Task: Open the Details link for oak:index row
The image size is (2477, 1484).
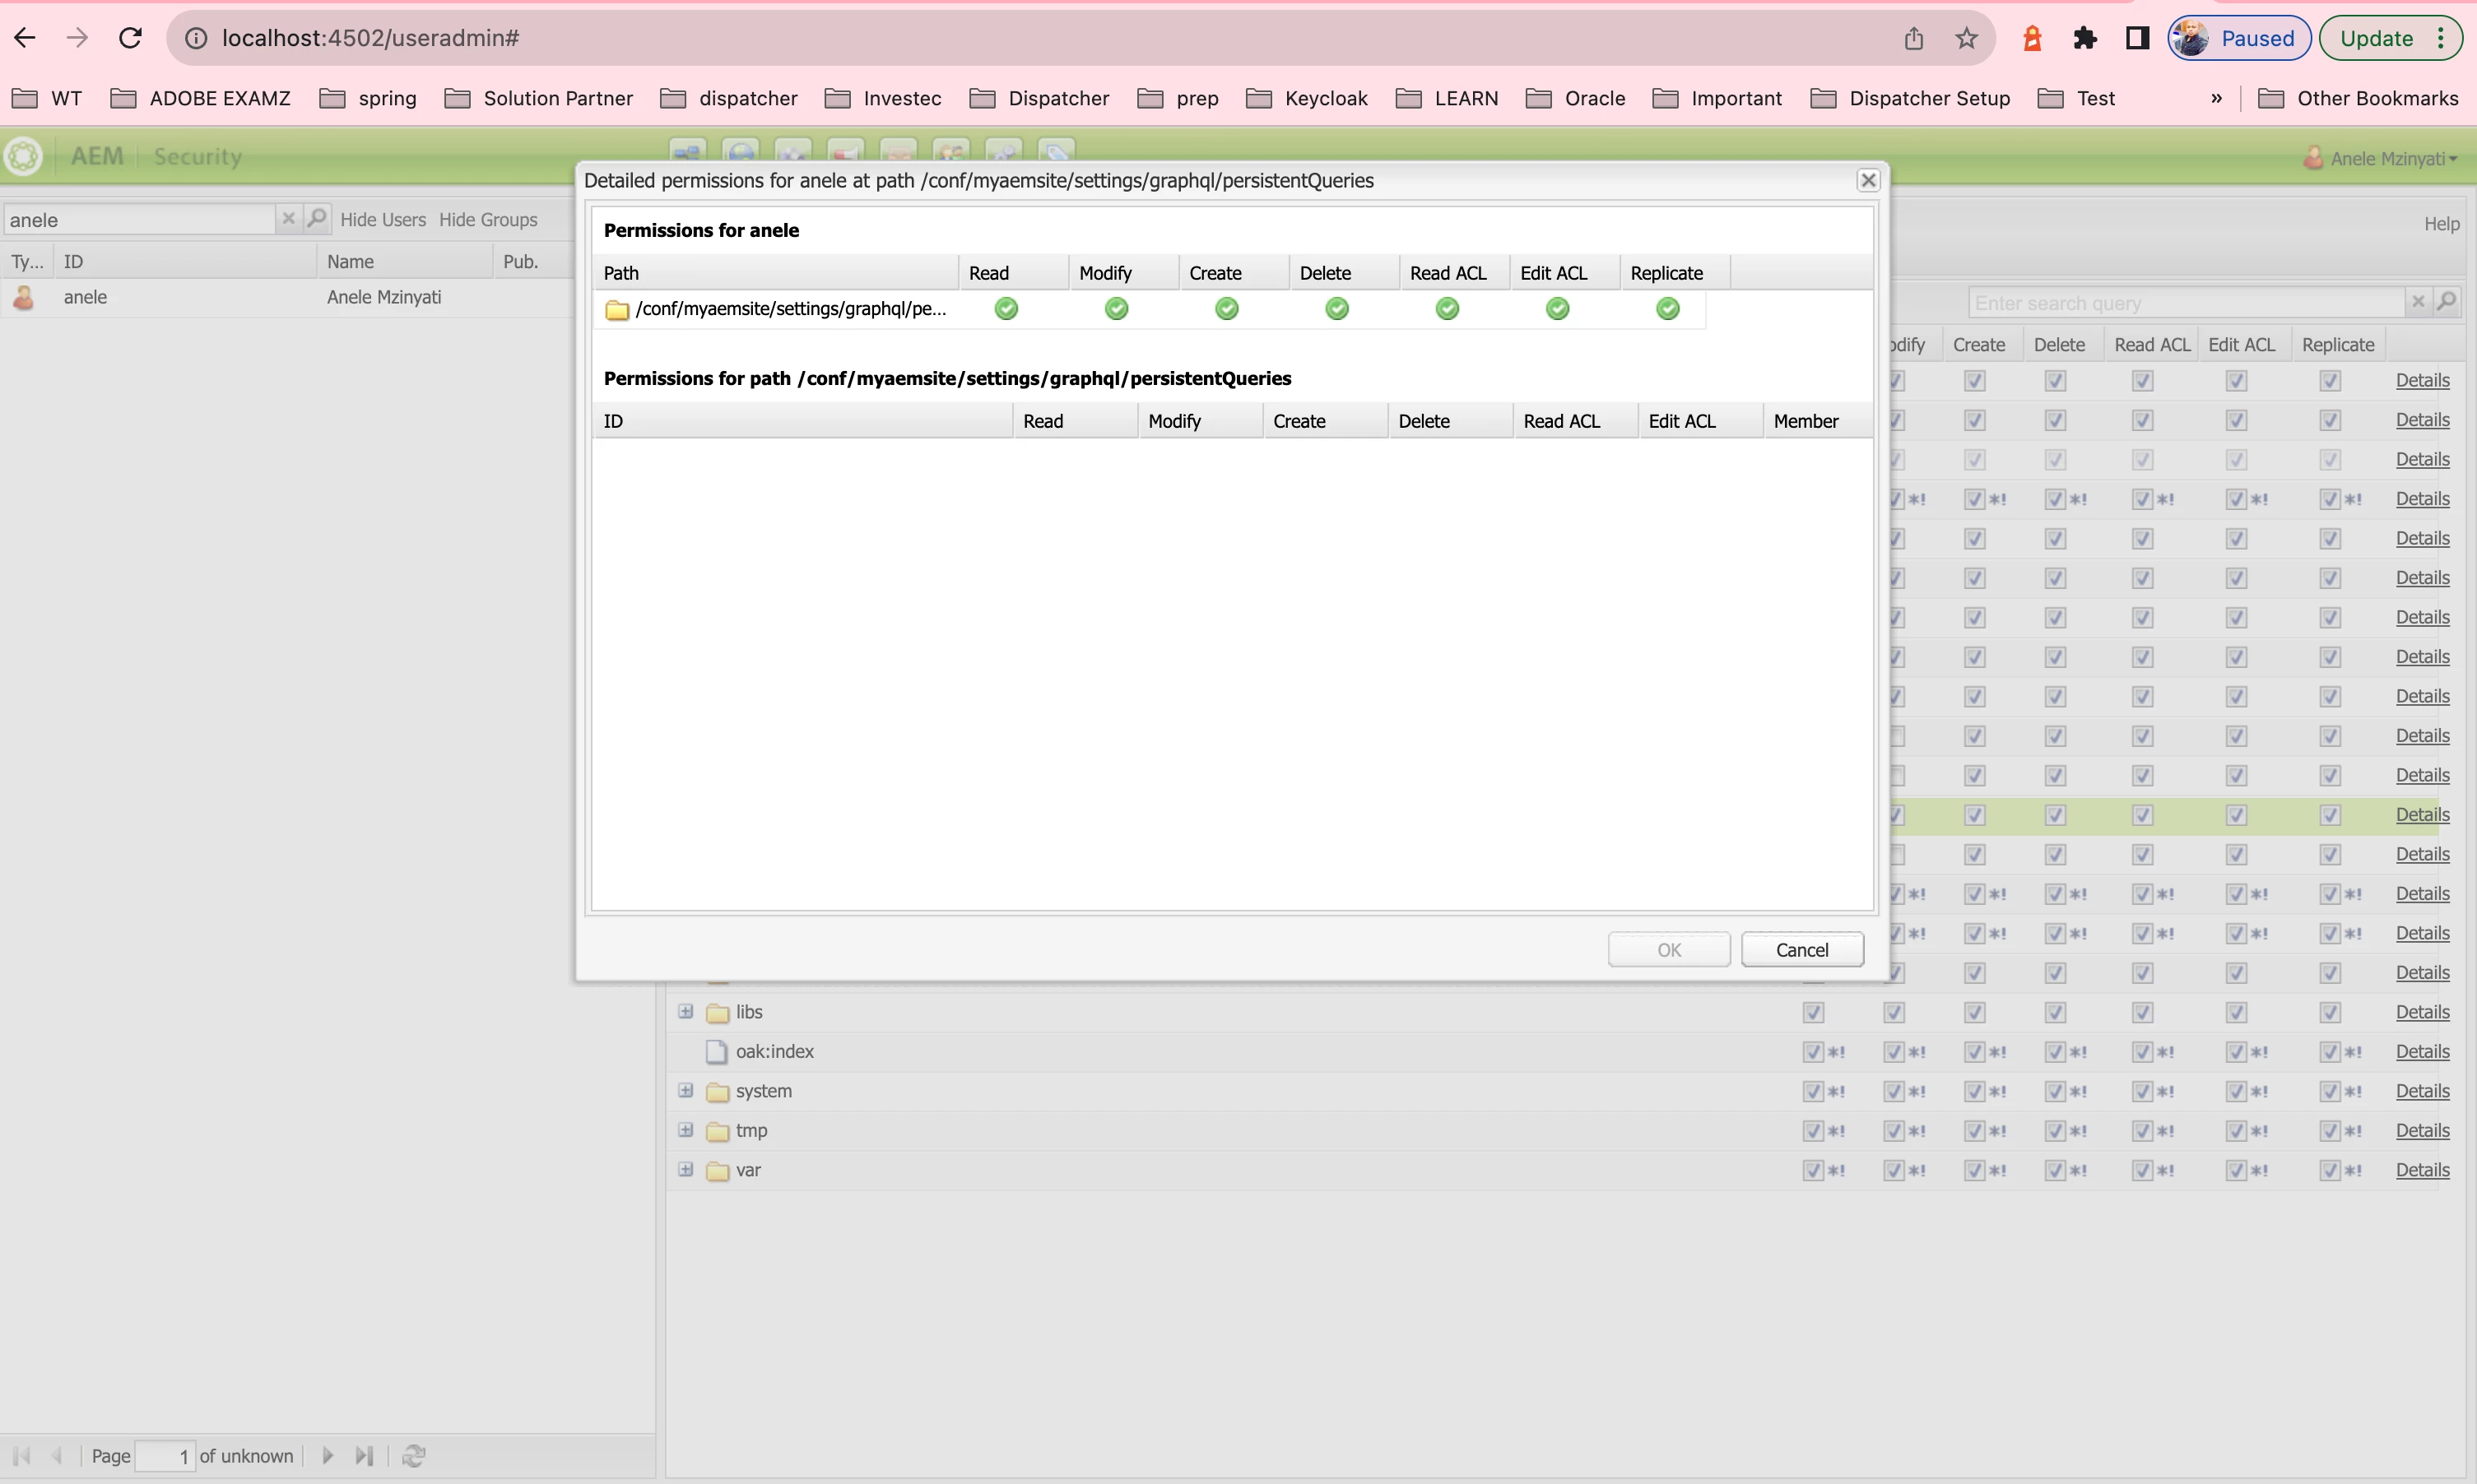Action: tap(2421, 1051)
